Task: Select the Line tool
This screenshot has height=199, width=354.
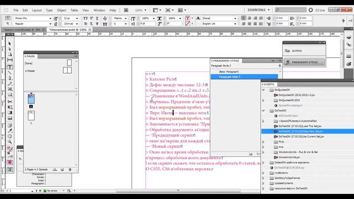Action: [x=10, y=72]
